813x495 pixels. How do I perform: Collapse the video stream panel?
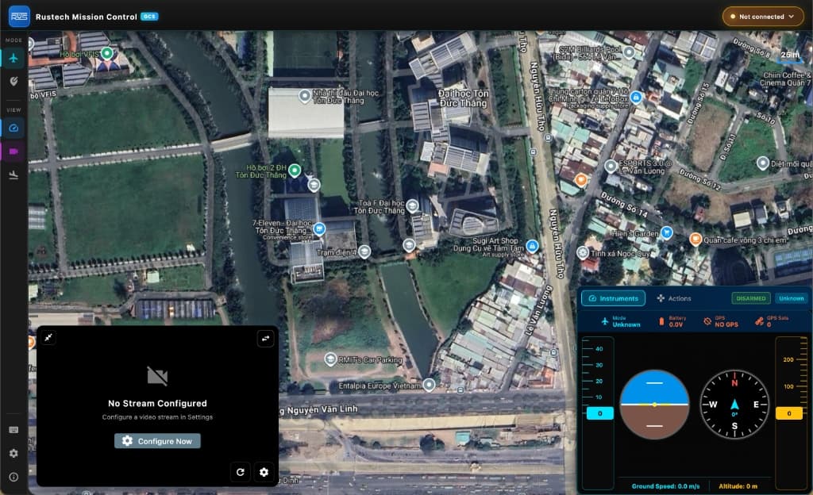[x=49, y=338]
